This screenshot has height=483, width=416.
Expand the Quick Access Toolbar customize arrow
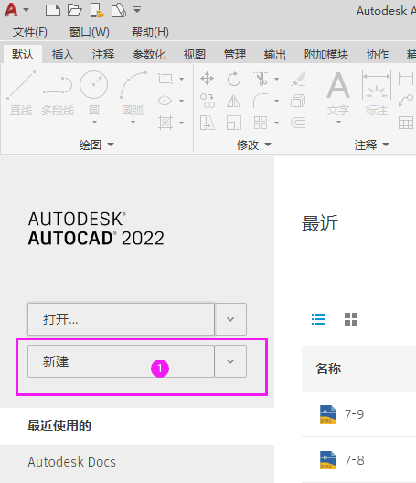point(137,10)
